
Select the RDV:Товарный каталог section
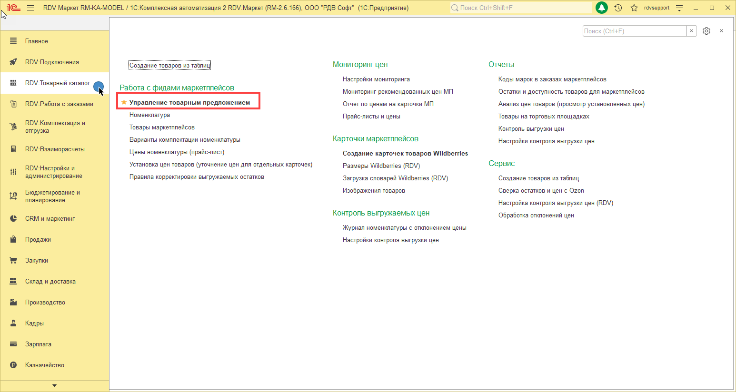coord(55,83)
